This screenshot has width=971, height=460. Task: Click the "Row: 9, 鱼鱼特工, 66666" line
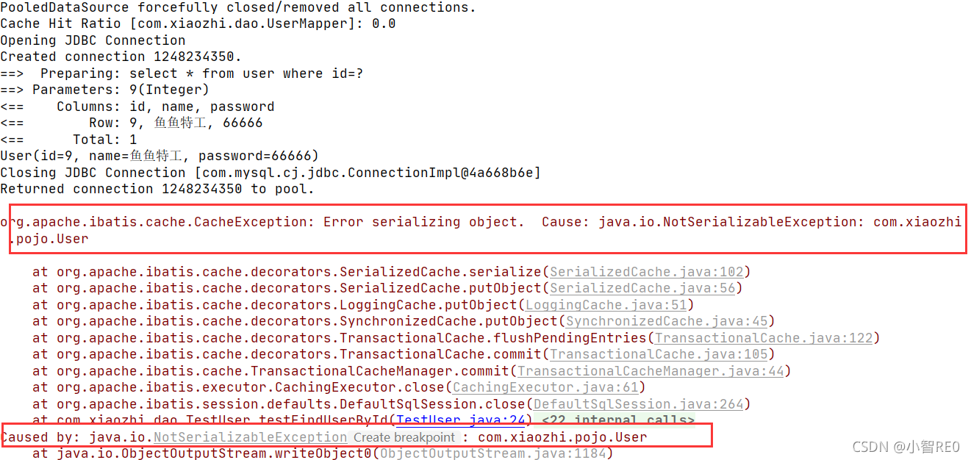pos(132,123)
